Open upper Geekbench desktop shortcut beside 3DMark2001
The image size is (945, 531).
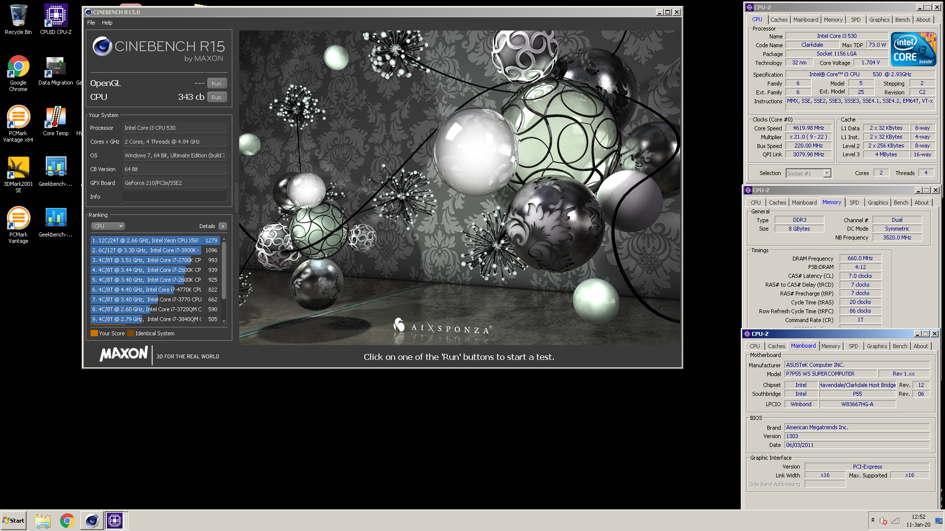[x=56, y=172]
